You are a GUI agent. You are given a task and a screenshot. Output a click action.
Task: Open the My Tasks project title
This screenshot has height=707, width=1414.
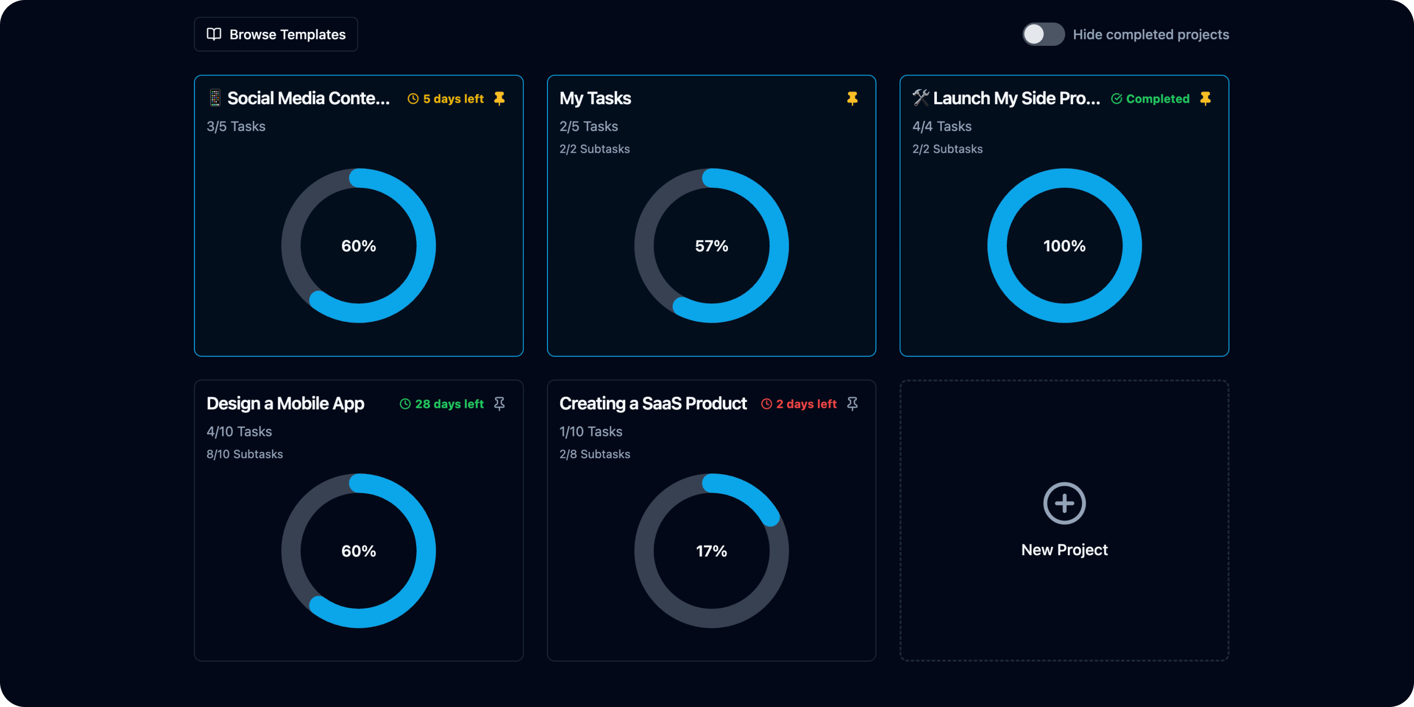pos(595,98)
